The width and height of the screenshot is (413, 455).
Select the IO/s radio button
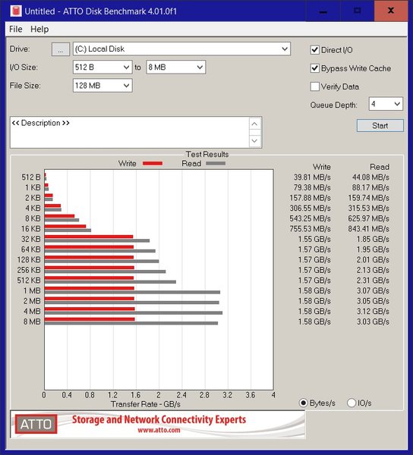click(x=352, y=403)
